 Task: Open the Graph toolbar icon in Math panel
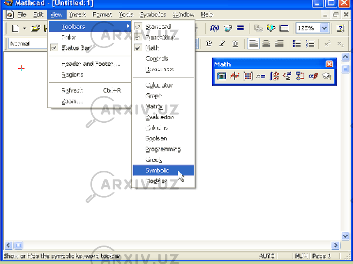[x=235, y=76]
